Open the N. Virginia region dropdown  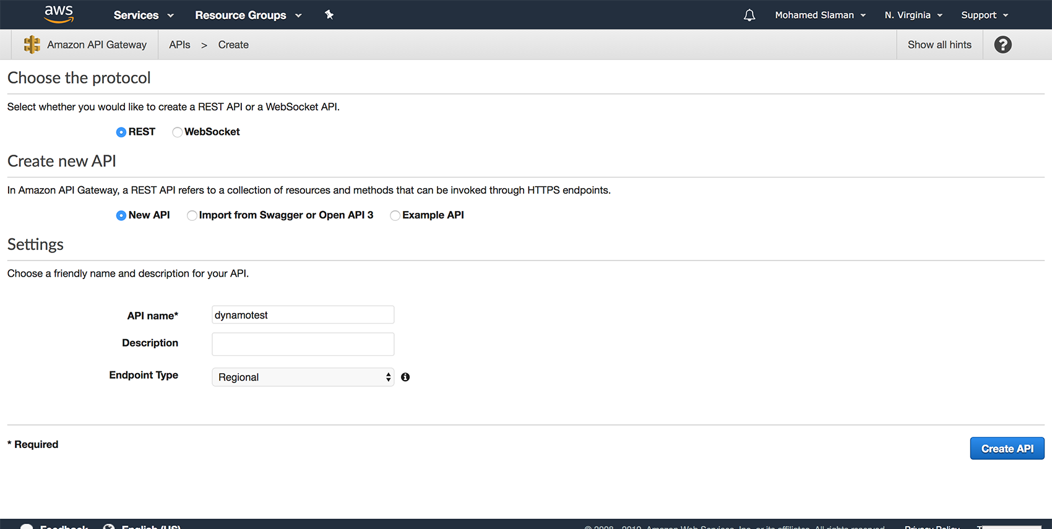point(913,15)
